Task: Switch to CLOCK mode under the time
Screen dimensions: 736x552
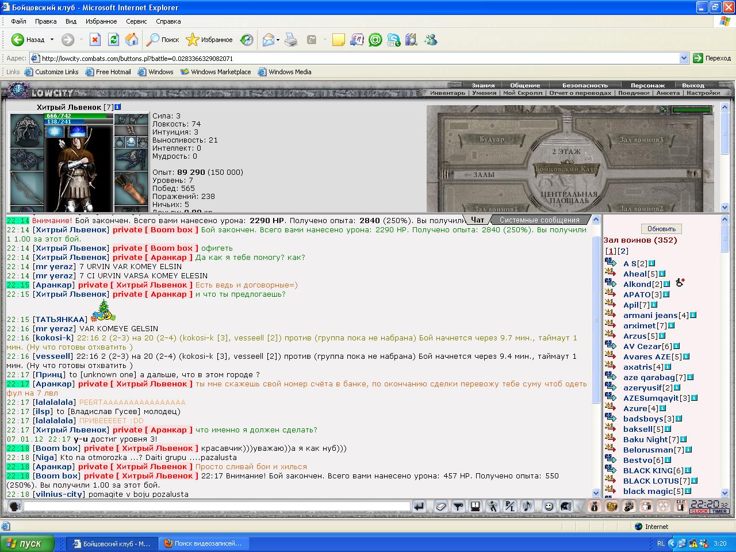Action: (x=700, y=511)
